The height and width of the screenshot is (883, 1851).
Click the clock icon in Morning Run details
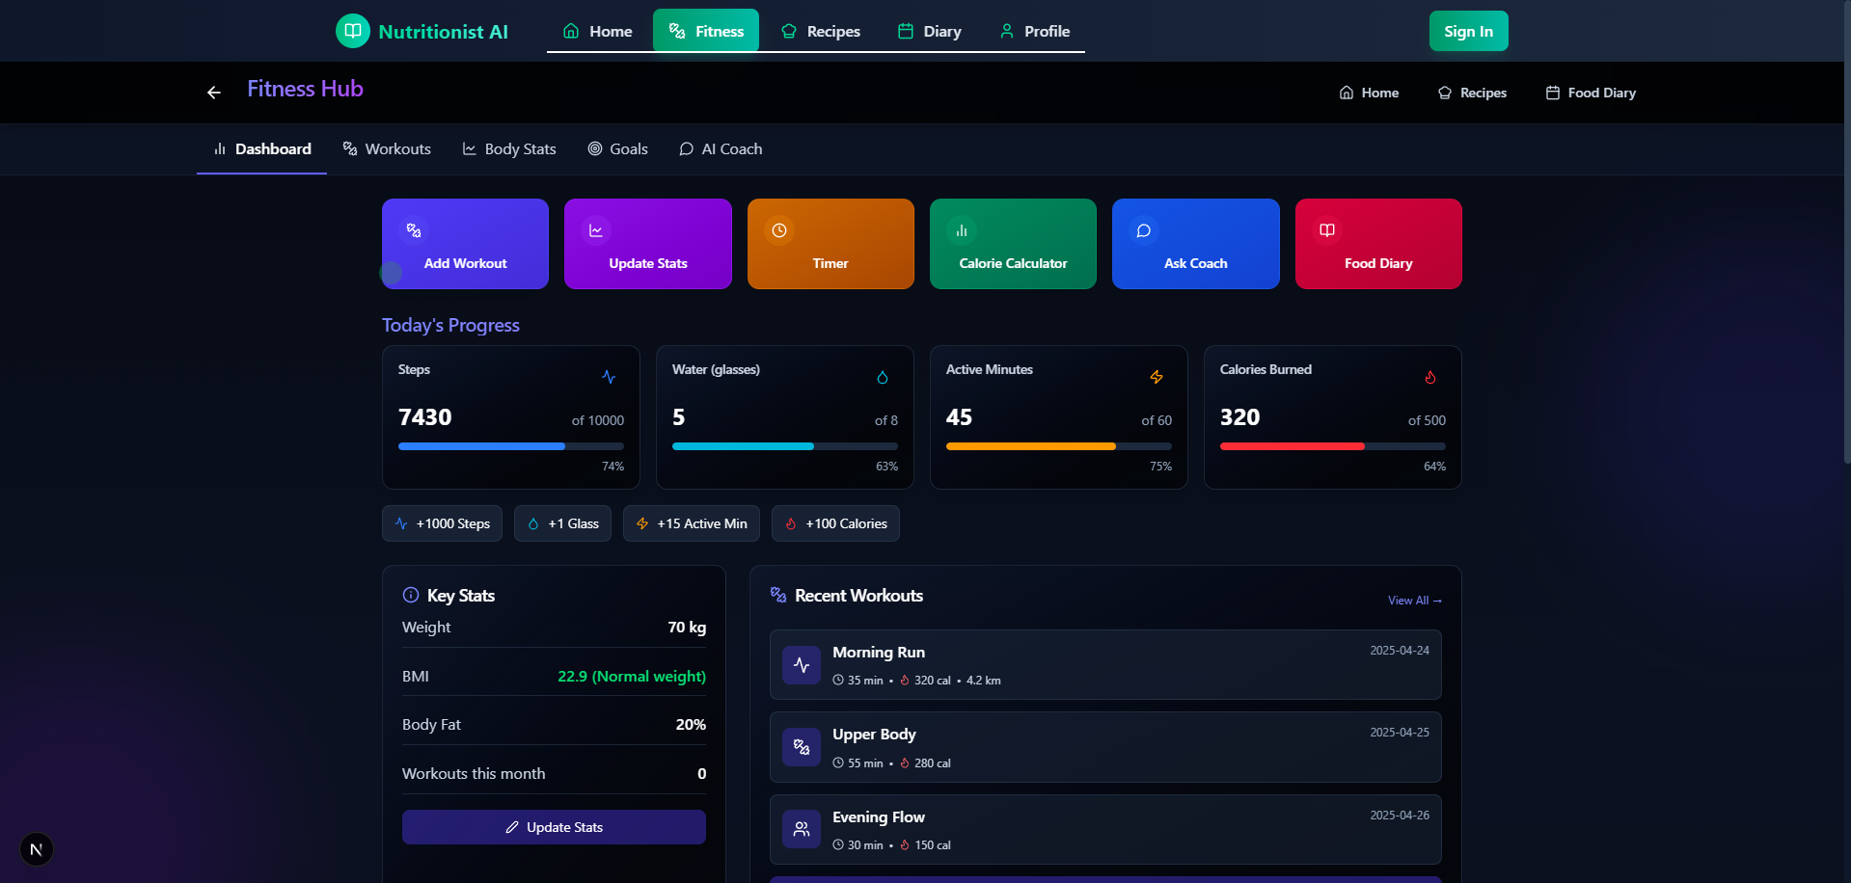tap(838, 681)
